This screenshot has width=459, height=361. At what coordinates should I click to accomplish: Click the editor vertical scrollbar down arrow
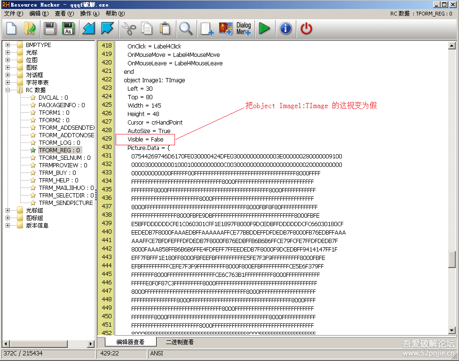click(x=452, y=330)
